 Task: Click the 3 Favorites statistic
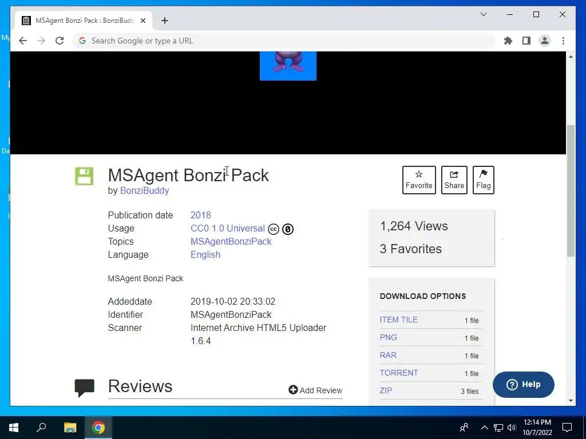[411, 249]
